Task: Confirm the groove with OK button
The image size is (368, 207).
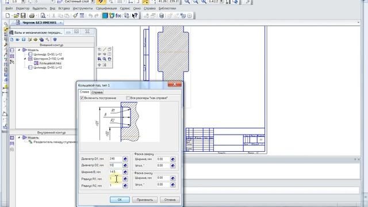Action: [120, 200]
